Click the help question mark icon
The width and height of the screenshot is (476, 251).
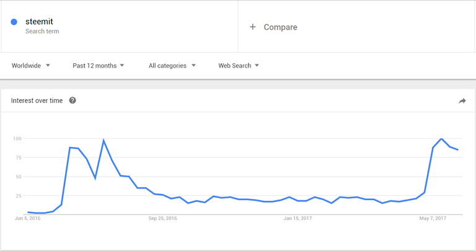pyautogui.click(x=73, y=100)
